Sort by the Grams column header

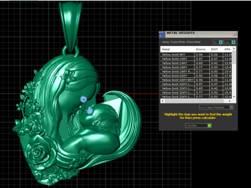(x=202, y=49)
